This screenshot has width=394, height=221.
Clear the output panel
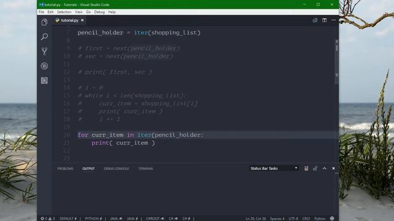(306, 168)
